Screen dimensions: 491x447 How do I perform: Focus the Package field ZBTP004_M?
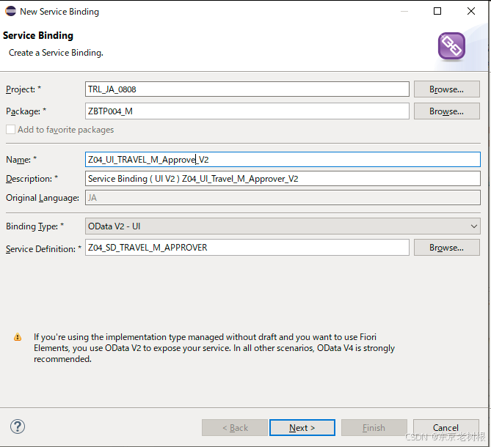pyautogui.click(x=247, y=111)
